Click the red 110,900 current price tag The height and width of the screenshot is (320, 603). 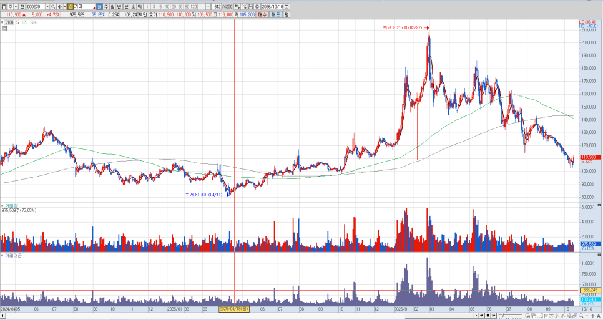590,157
